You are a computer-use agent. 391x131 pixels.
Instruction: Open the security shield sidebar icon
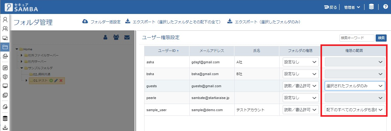pyautogui.click(x=5, y=77)
